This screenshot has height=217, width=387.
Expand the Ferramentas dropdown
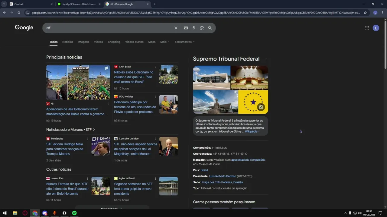pyautogui.click(x=185, y=42)
